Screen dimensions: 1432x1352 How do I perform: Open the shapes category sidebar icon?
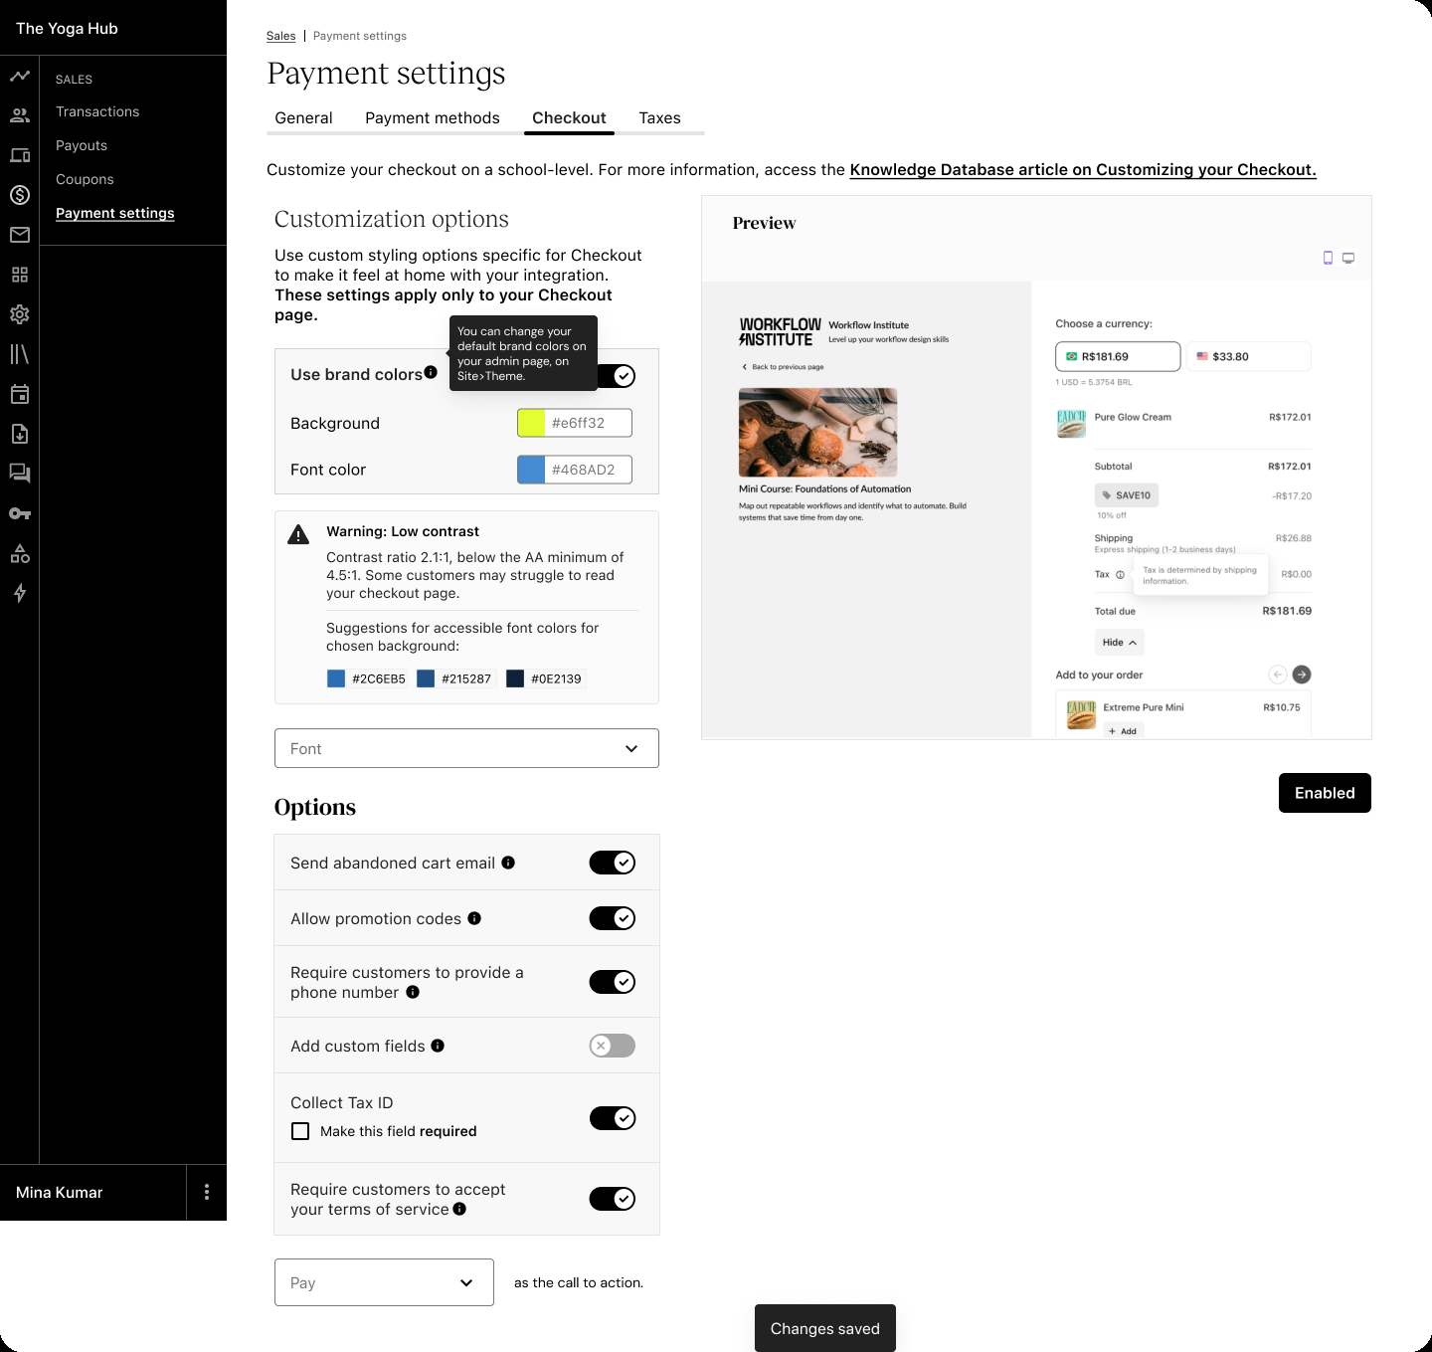click(x=20, y=553)
